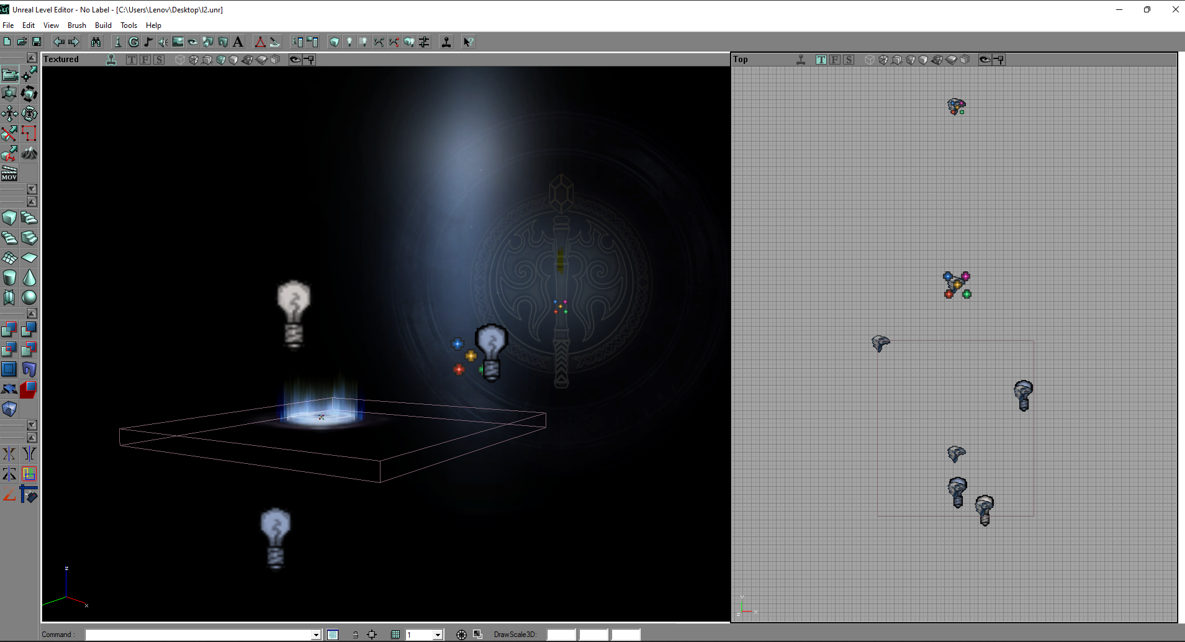Save the map with the floppy disk icon
The width and height of the screenshot is (1185, 642).
tap(37, 42)
